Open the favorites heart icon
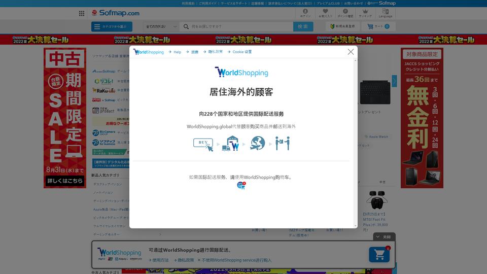This screenshot has width=487, height=274. point(325,13)
